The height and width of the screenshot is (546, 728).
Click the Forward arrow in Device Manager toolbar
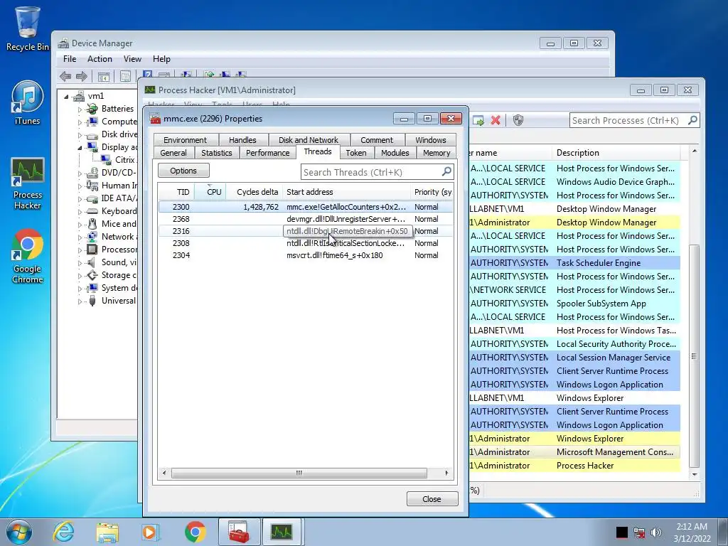pos(81,76)
